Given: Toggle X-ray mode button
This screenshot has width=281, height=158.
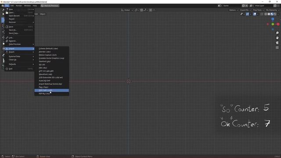Looking at the screenshot, I should [262, 14].
